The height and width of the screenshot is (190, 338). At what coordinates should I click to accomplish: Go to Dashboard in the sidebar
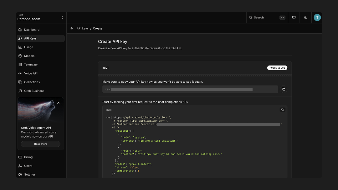tap(40, 30)
